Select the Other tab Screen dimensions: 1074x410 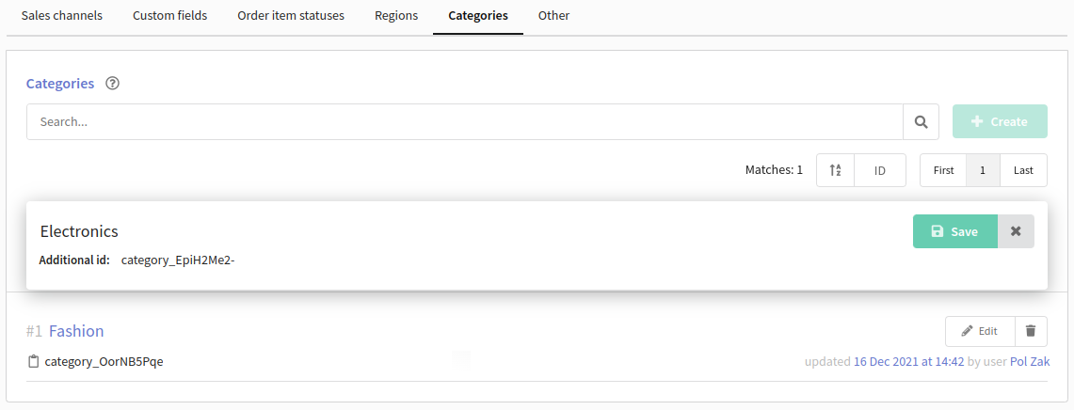click(x=553, y=15)
